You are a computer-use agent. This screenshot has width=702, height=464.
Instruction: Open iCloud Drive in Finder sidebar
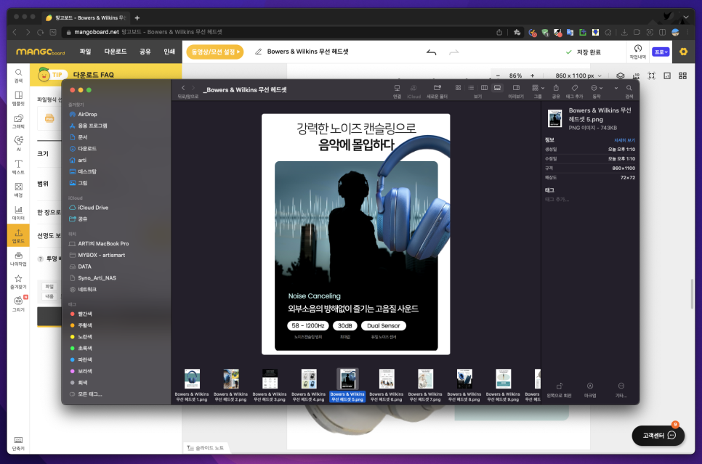tap(93, 208)
